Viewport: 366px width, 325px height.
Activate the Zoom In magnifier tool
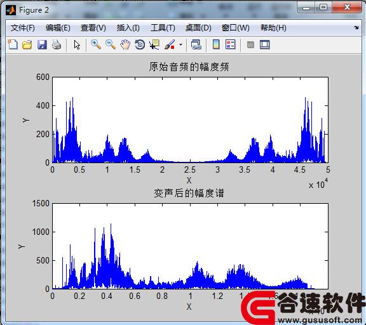96,44
